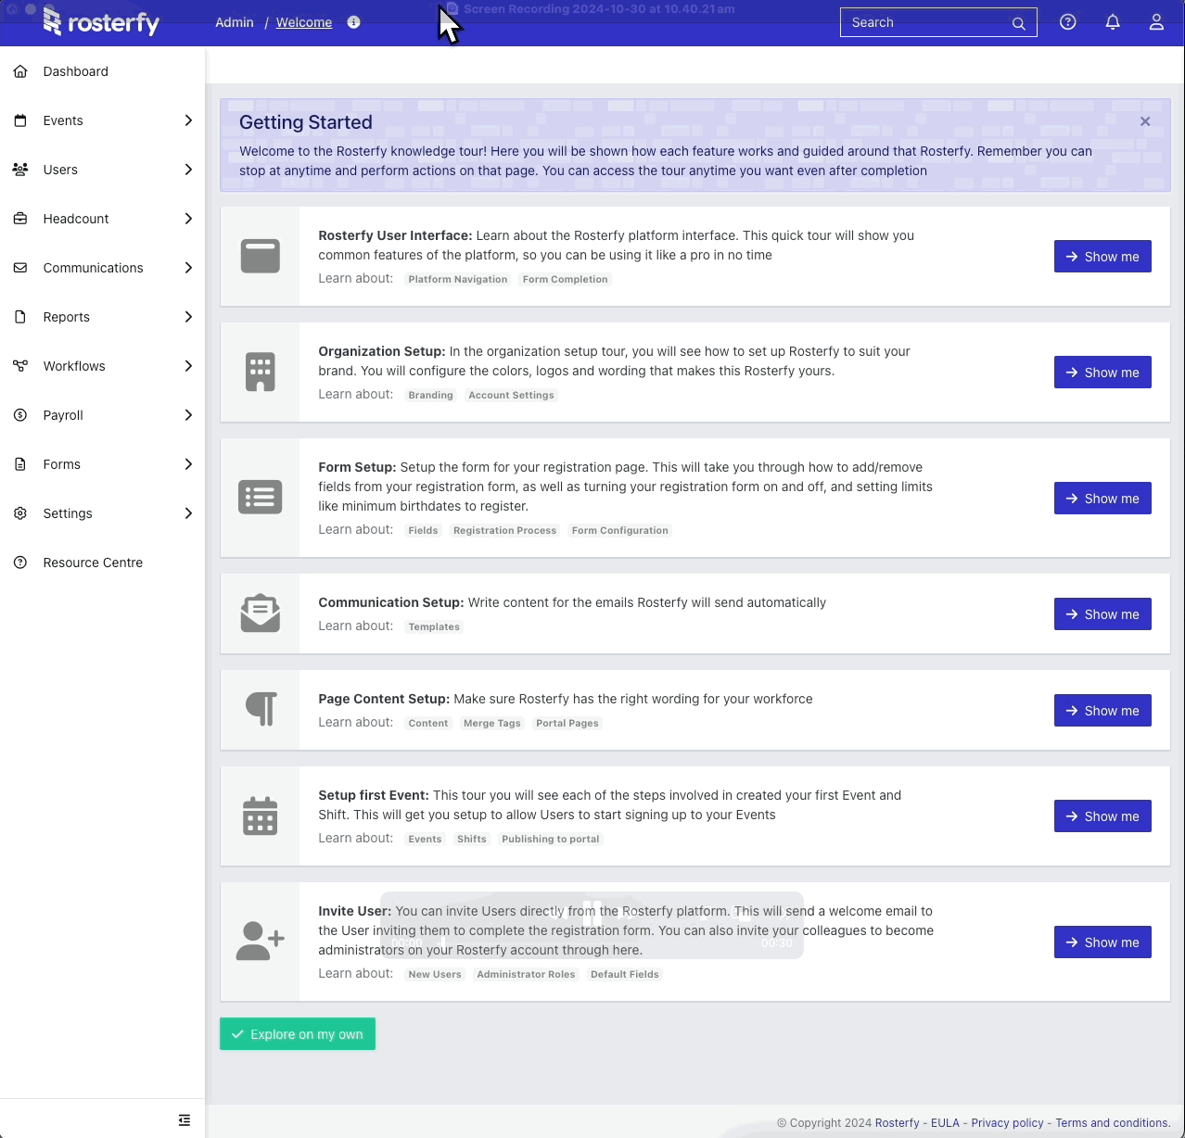This screenshot has width=1185, height=1138.
Task: Open the user profile icon
Action: coord(1156,22)
